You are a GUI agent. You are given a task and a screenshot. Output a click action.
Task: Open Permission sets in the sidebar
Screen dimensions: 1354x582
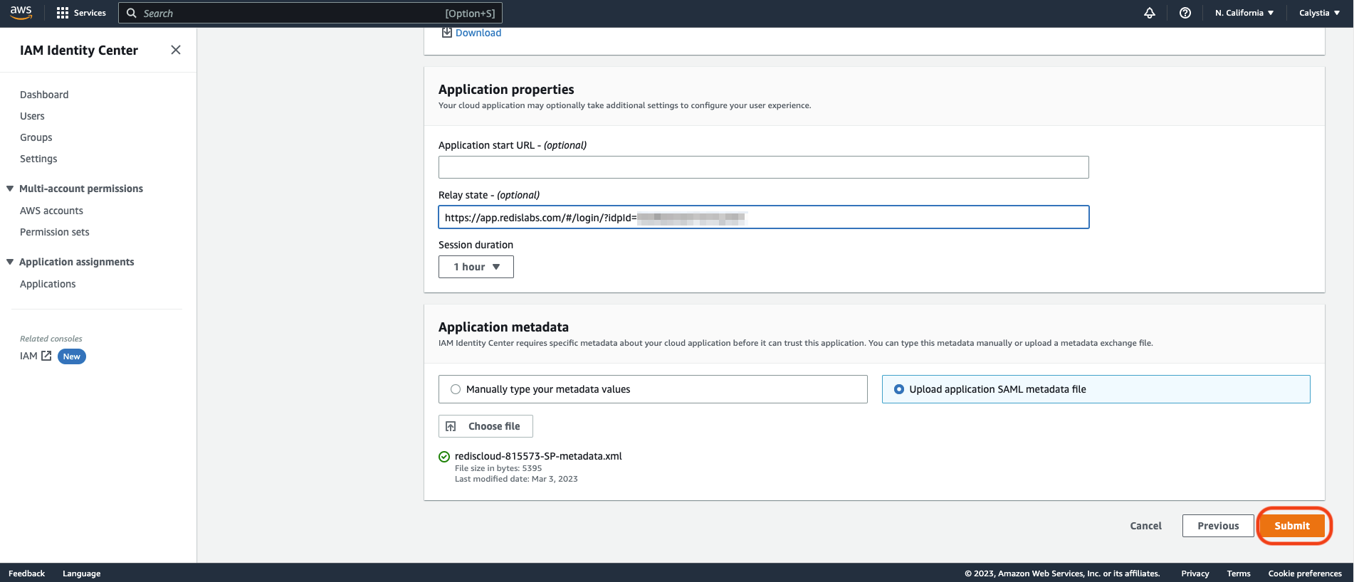(55, 232)
